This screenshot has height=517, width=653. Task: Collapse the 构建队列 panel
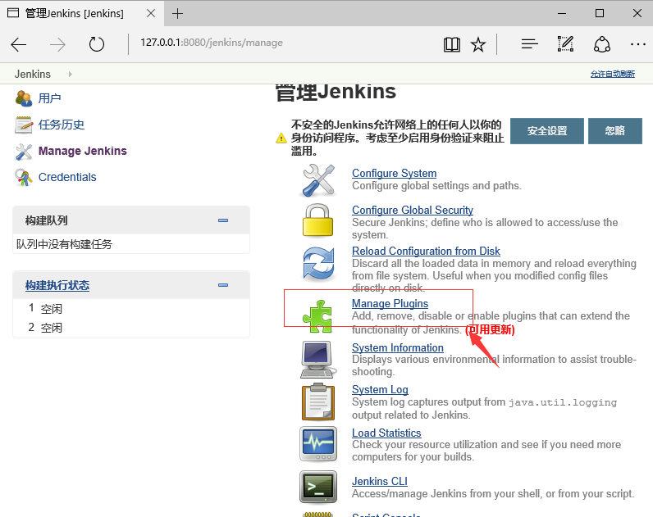tap(223, 220)
